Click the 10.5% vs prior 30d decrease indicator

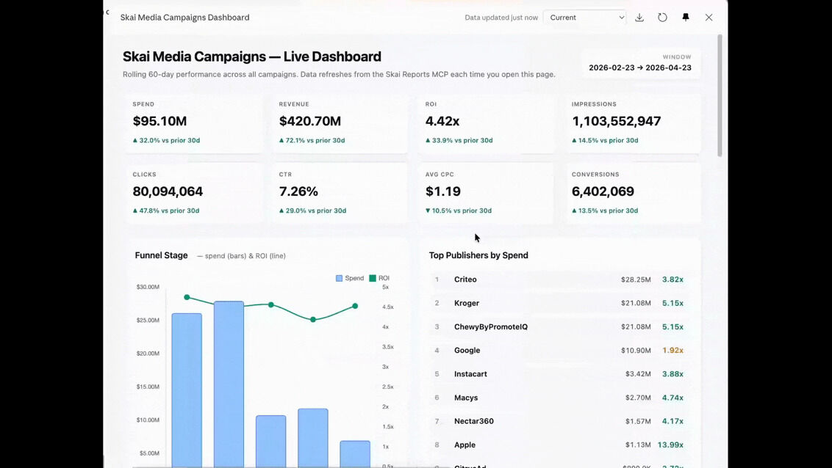[459, 211]
